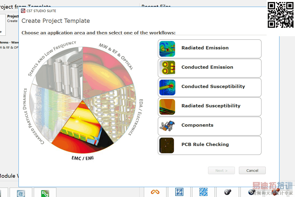Click the CST Studio Suite logo icon
The height and width of the screenshot is (197, 295).
pos(23,11)
